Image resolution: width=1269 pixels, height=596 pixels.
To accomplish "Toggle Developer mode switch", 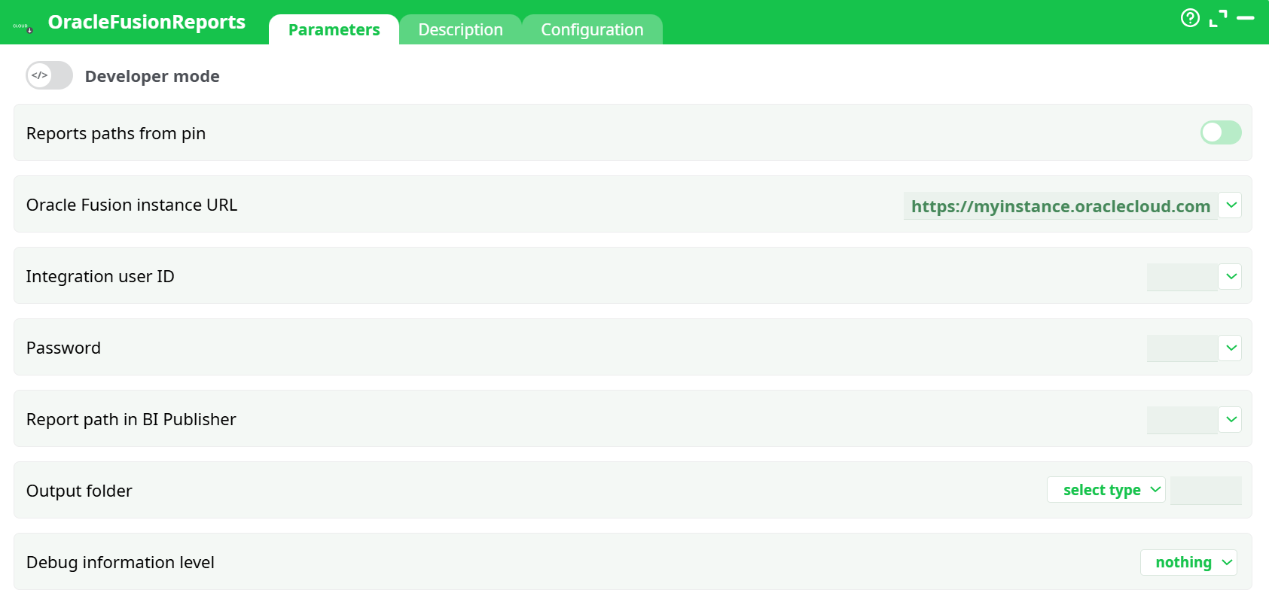I will pos(50,75).
